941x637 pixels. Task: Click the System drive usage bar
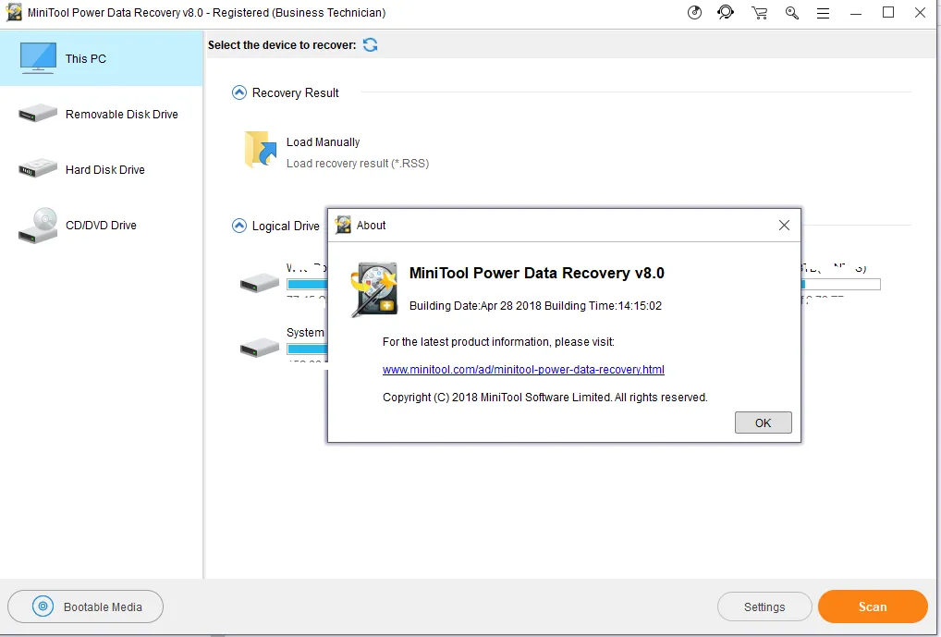point(307,349)
